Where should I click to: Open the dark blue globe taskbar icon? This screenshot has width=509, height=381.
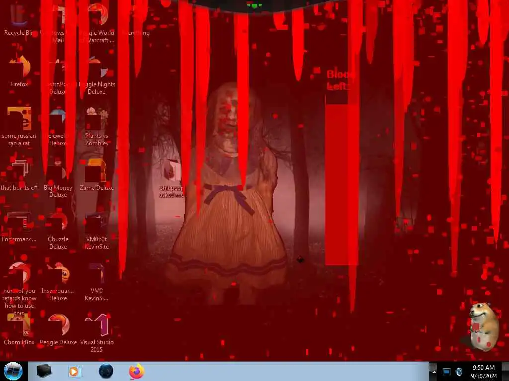106,371
